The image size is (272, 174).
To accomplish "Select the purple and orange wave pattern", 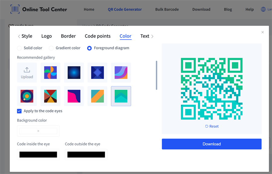I will click(121, 73).
